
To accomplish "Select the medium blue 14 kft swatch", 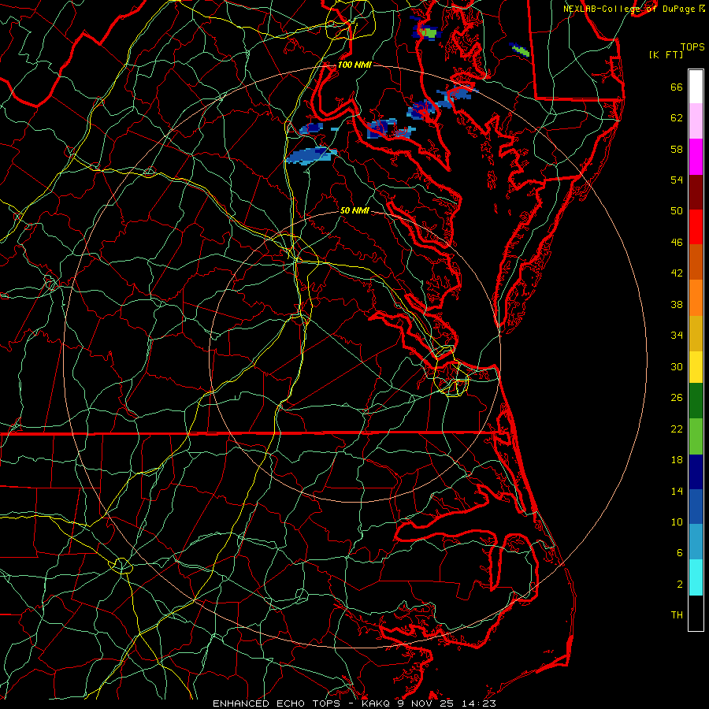I will pos(696,507).
